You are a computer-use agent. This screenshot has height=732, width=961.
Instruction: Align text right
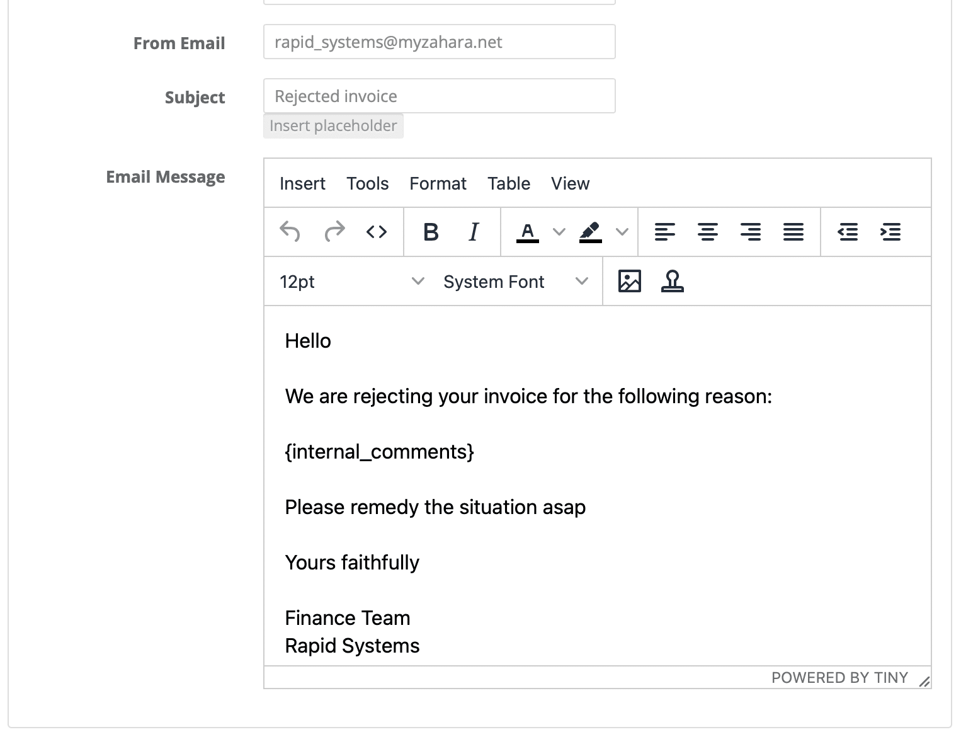[x=751, y=232]
